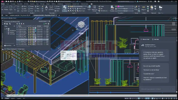Click the color swatch of layer 3D_Bifold_Mastic
This screenshot has height=100, width=178.
coord(35,33)
